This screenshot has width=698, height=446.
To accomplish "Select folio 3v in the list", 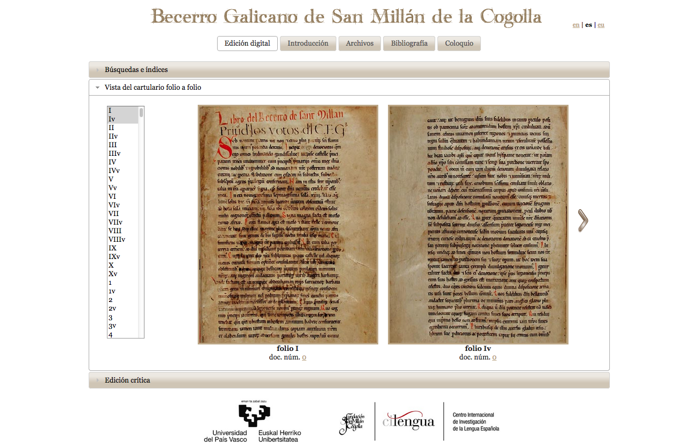I will click(x=123, y=326).
